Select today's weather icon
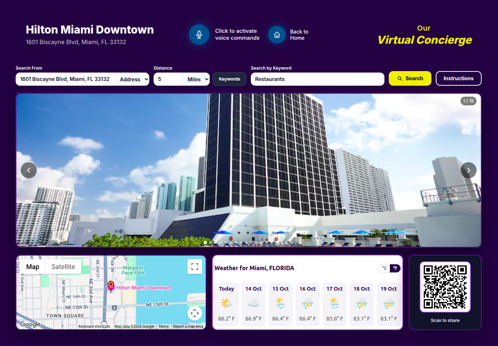The height and width of the screenshot is (346, 498). pos(226,303)
